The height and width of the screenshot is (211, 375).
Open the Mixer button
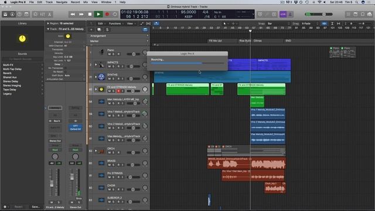coord(42,14)
